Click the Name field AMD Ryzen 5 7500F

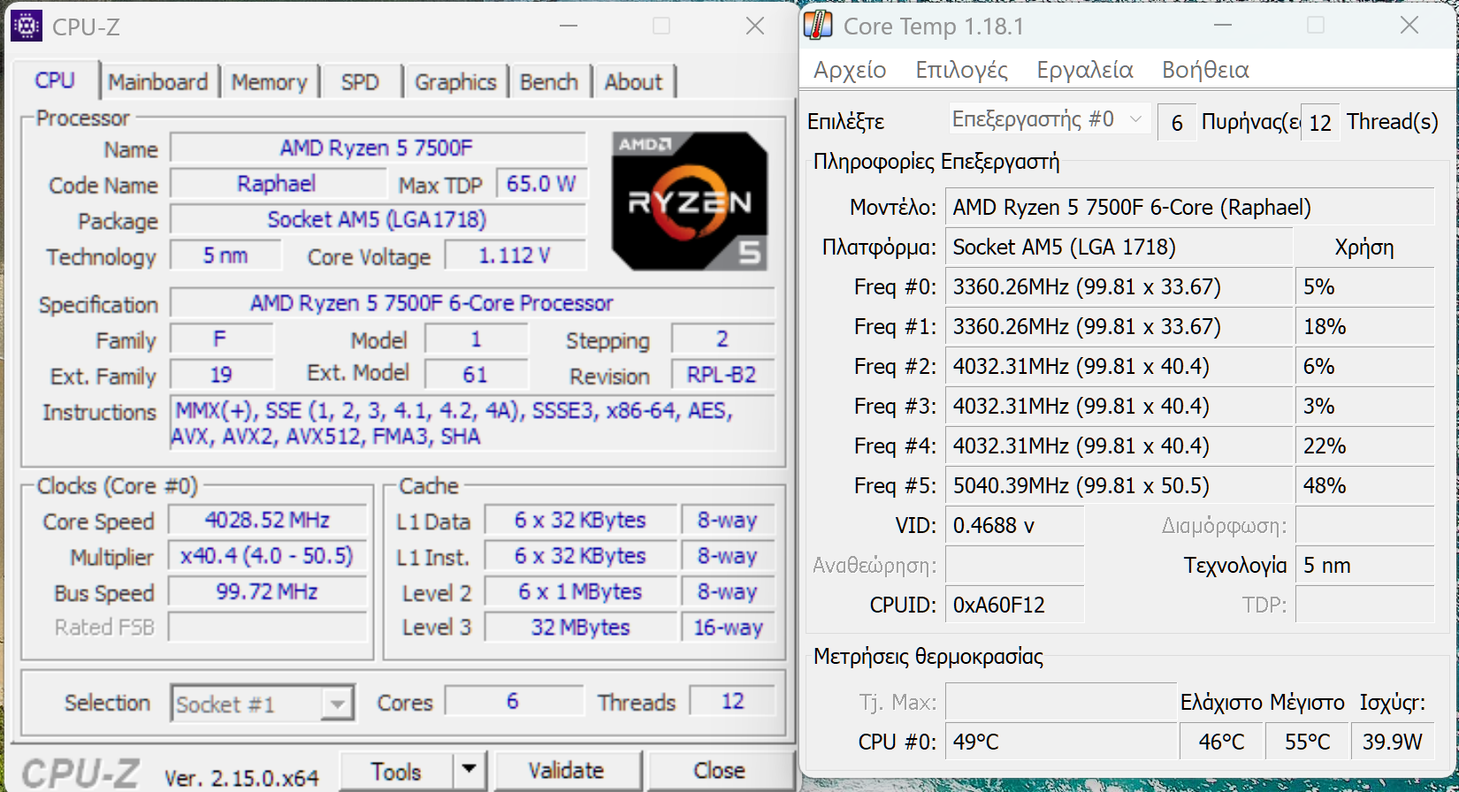point(378,148)
